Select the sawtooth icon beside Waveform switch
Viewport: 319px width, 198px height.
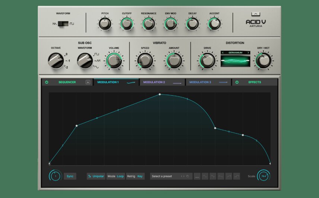pyautogui.click(x=54, y=24)
